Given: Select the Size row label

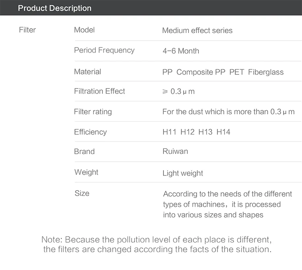Looking at the screenshot, I should pyautogui.click(x=82, y=194).
